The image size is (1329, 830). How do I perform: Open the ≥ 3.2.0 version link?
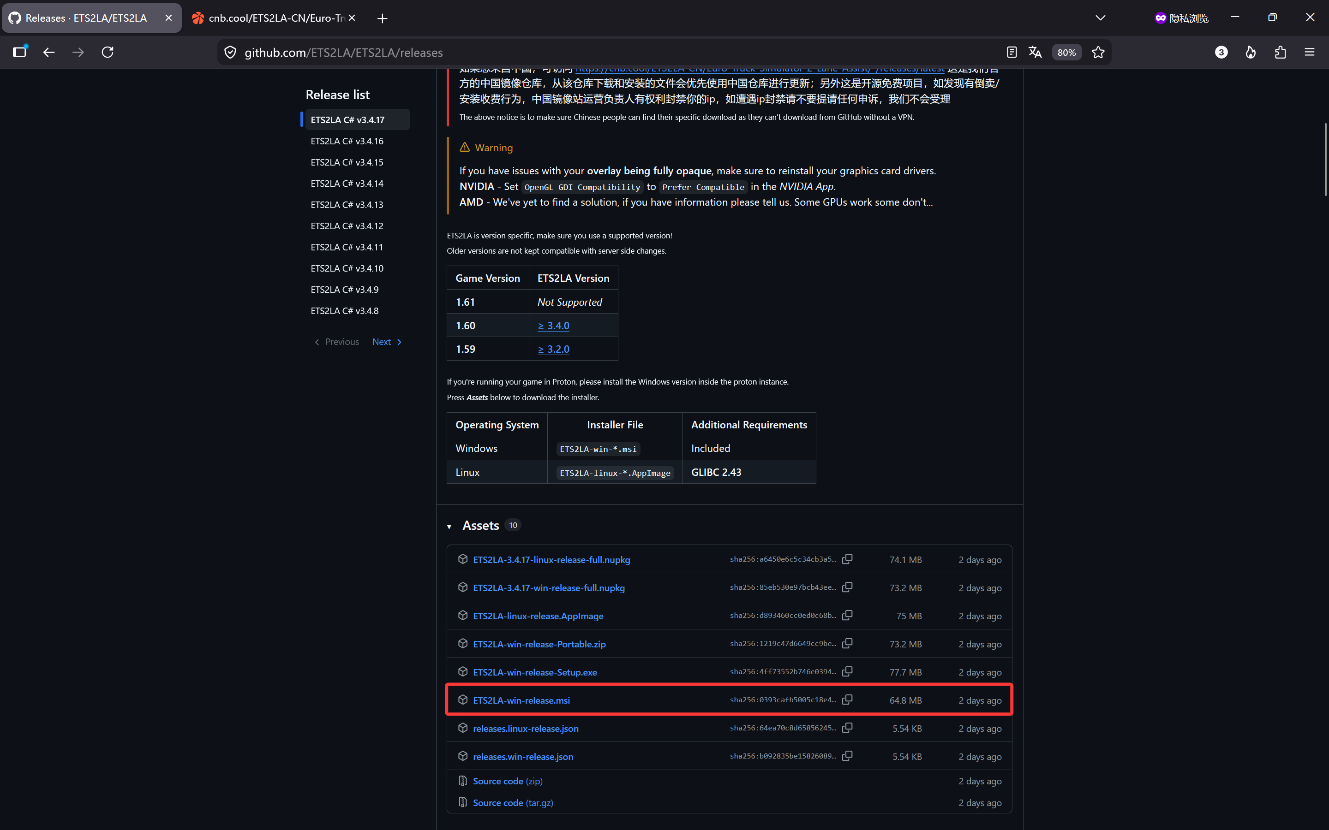[x=554, y=349]
